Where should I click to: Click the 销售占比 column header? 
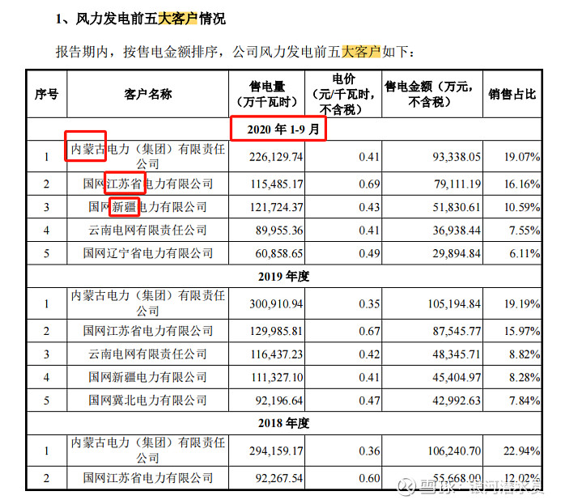(512, 95)
